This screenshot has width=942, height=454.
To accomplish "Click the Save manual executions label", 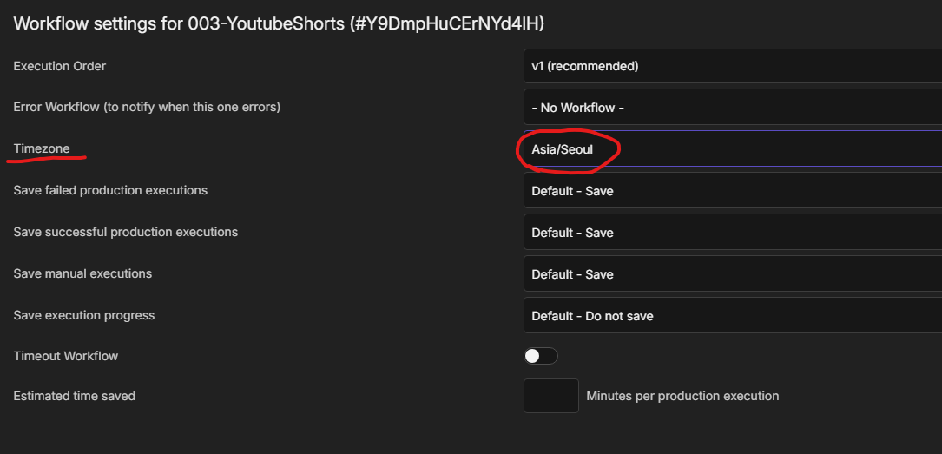I will (82, 273).
